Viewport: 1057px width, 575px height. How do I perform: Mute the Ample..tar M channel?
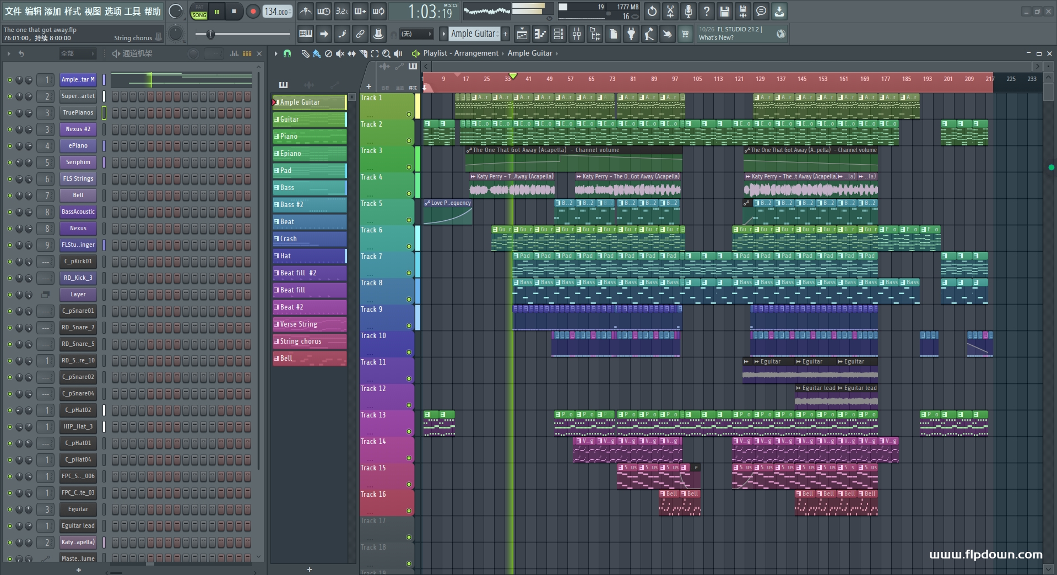point(9,80)
